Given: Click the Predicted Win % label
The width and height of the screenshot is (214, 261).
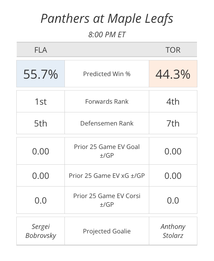Looking at the screenshot, I should click(107, 74).
